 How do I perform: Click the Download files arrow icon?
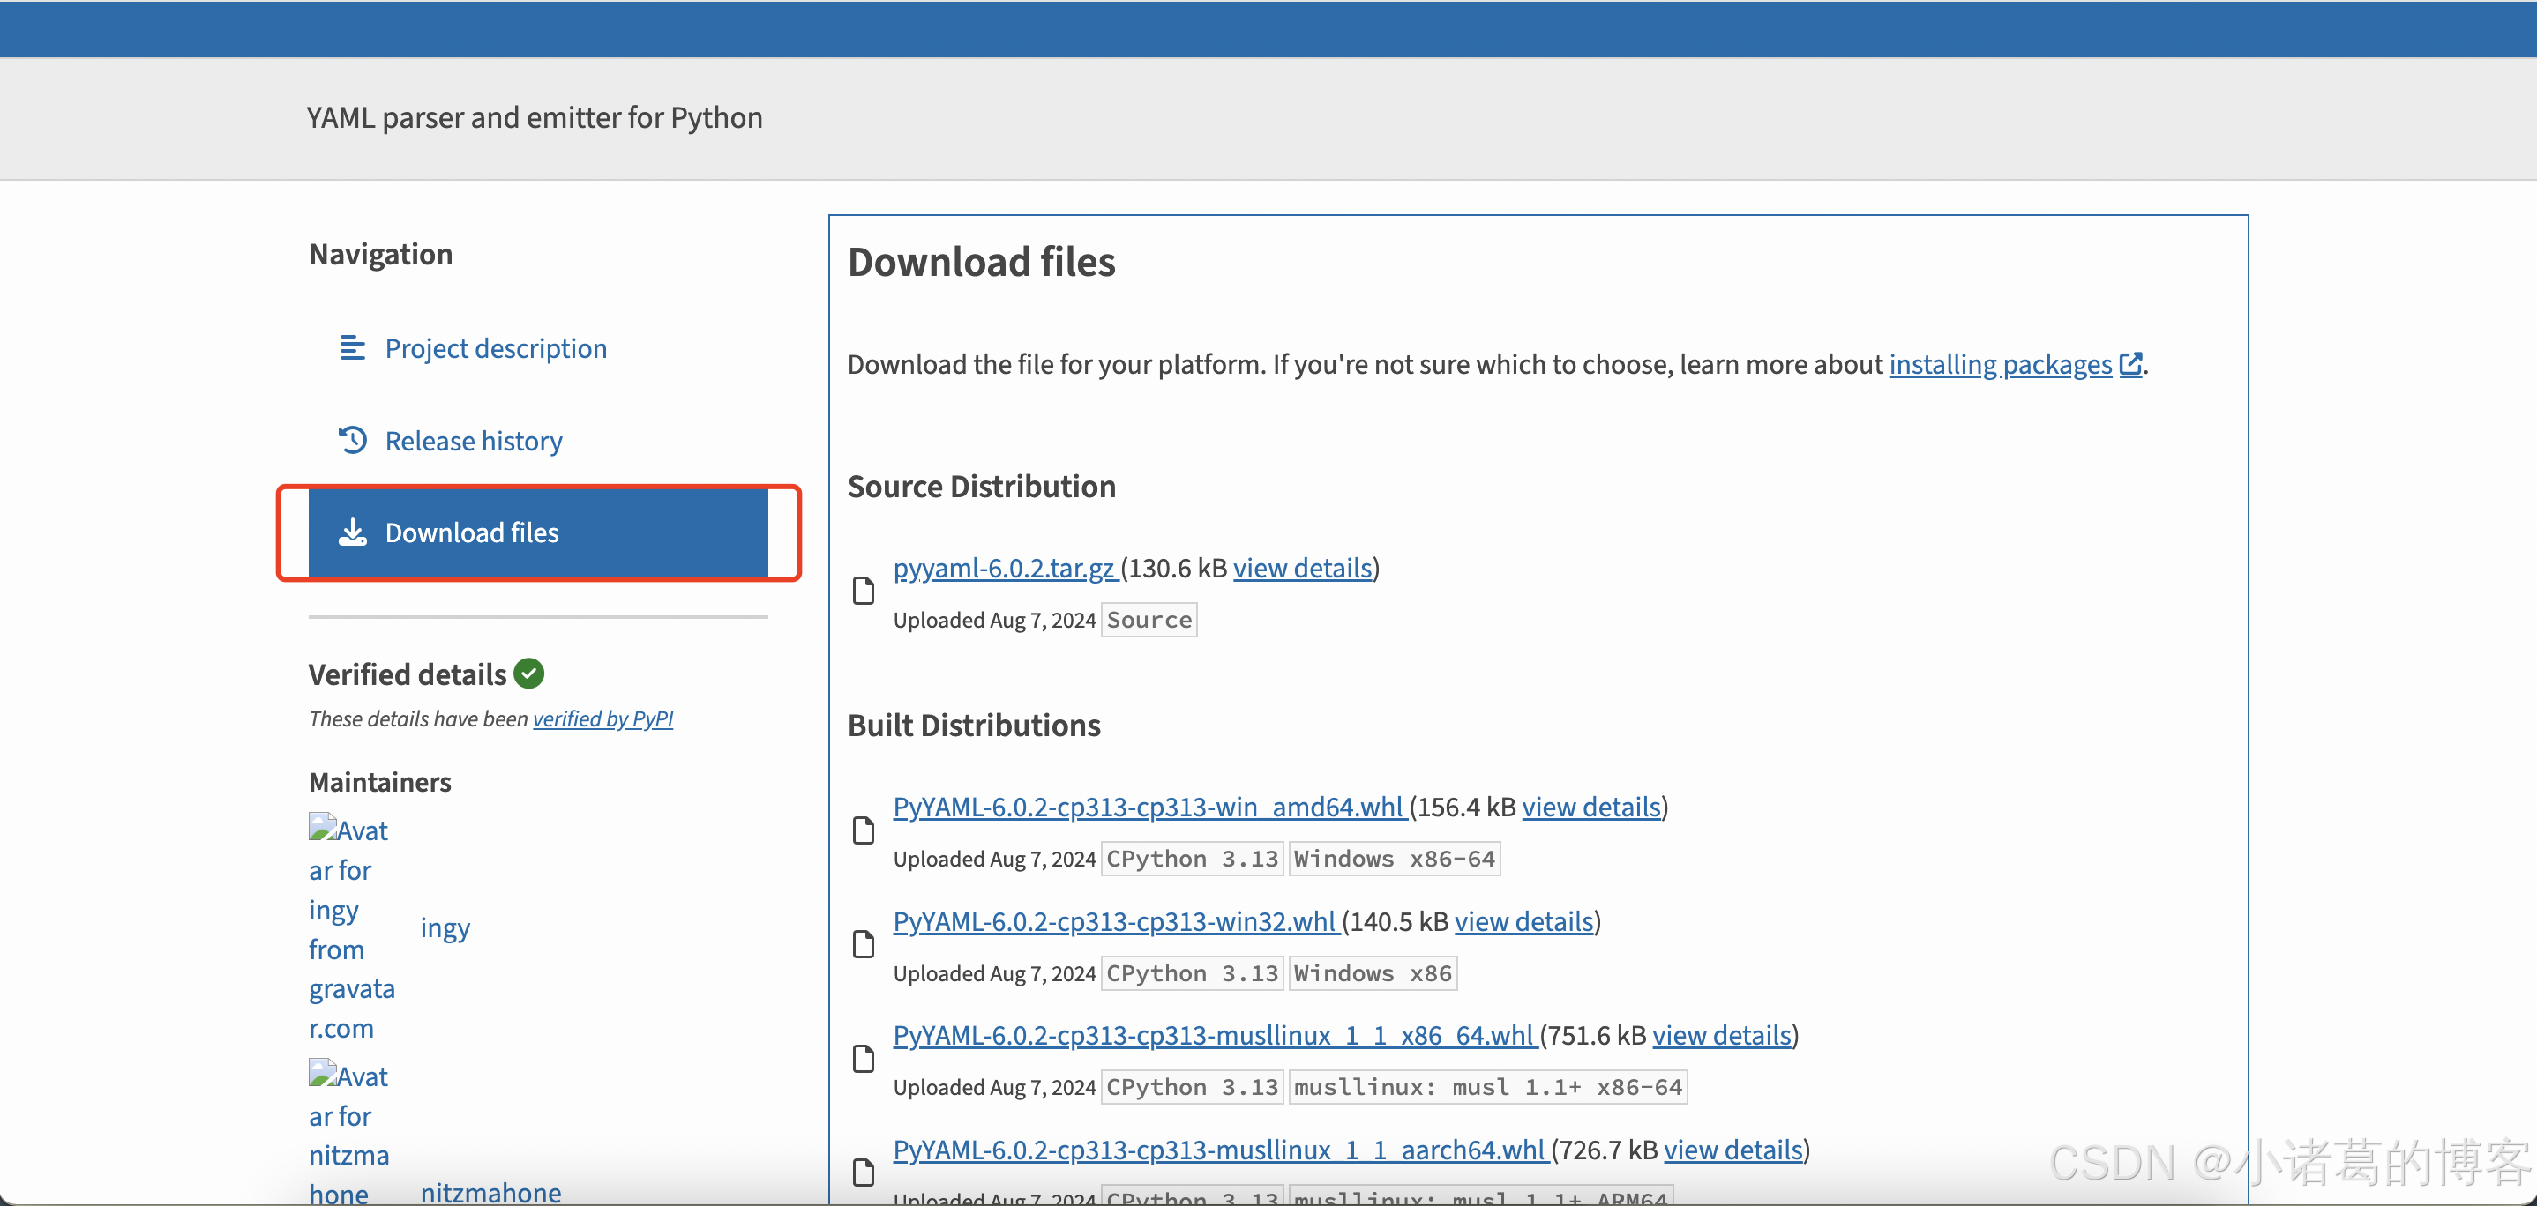[352, 532]
